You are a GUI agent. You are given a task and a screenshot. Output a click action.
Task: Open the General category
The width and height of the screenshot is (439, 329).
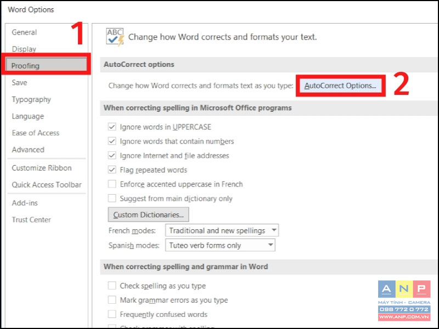[24, 32]
